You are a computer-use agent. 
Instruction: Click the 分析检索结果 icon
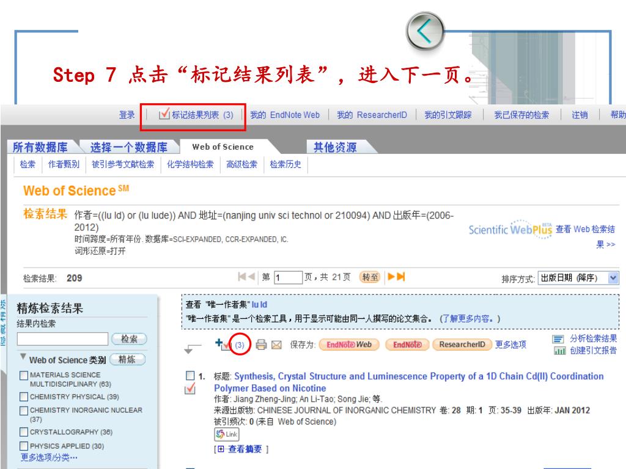coord(558,339)
